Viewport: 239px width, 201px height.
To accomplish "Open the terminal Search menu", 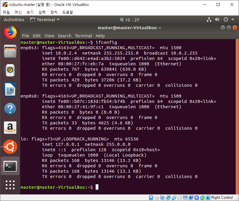I will [64, 36].
